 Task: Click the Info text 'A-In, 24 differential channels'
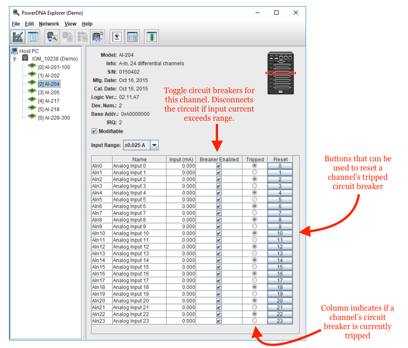151,64
